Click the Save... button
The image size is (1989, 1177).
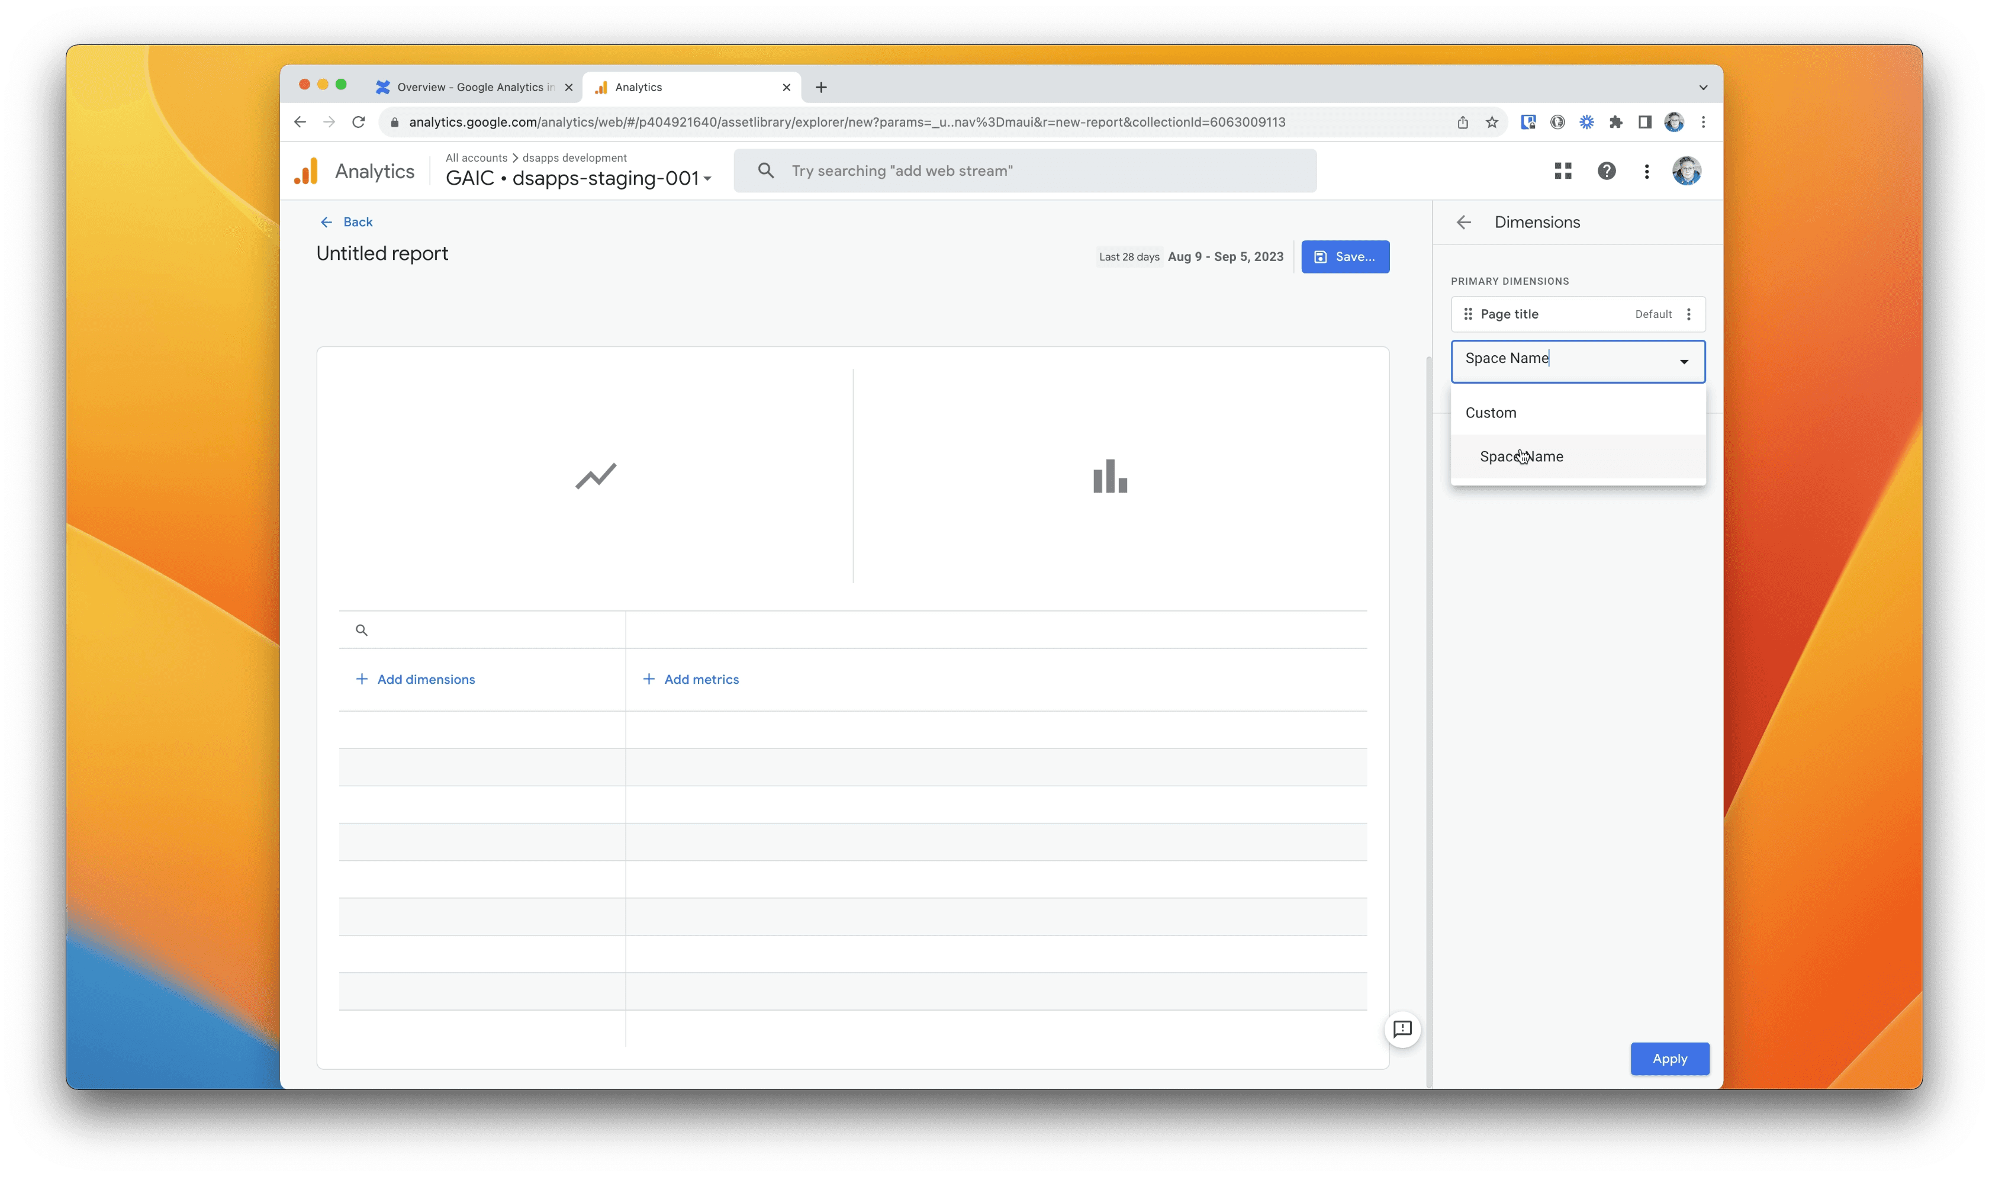tap(1344, 257)
